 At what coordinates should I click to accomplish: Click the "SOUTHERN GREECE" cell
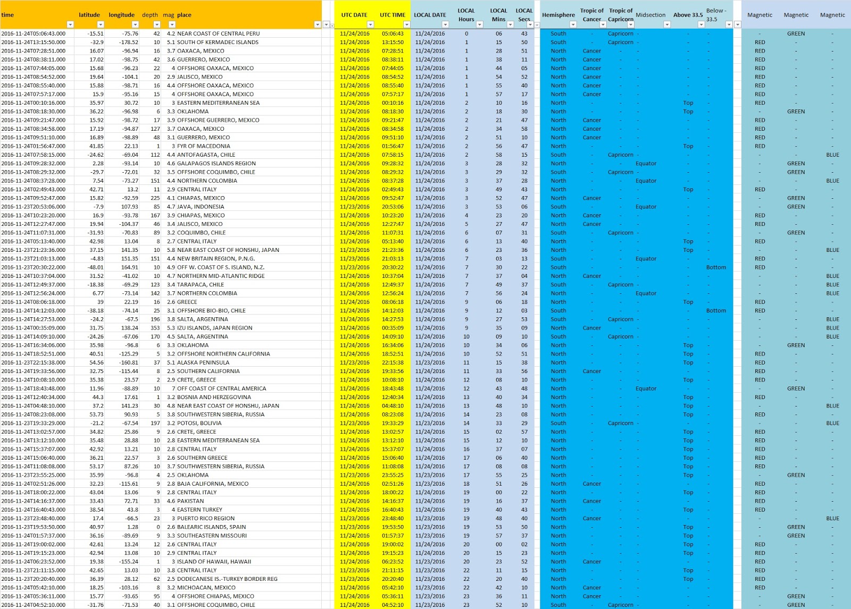249,458
